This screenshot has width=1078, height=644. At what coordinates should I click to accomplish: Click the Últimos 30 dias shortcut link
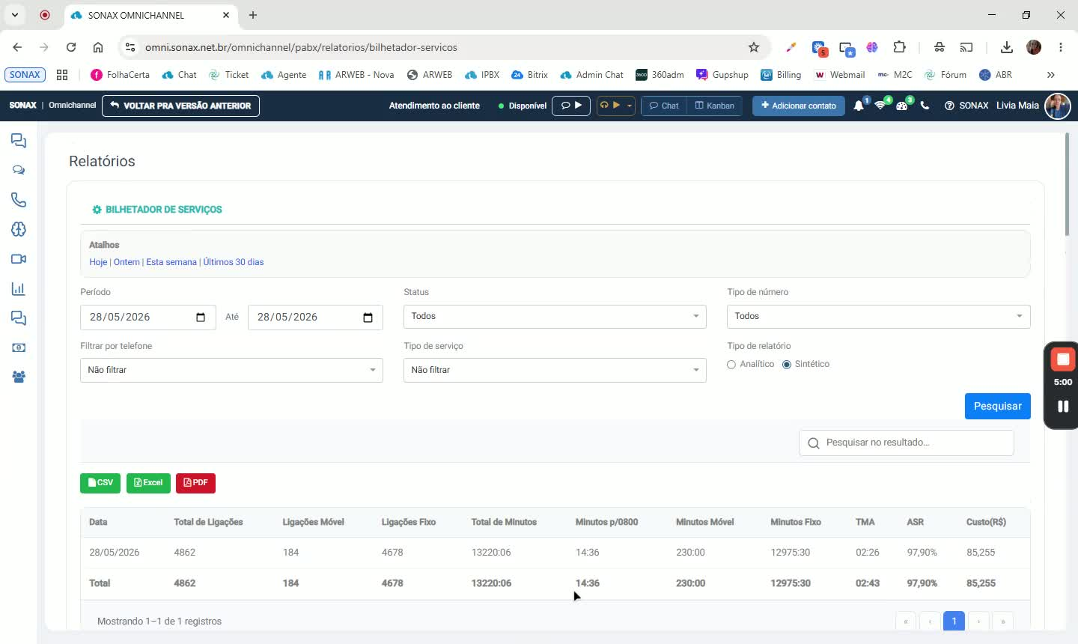click(x=234, y=262)
